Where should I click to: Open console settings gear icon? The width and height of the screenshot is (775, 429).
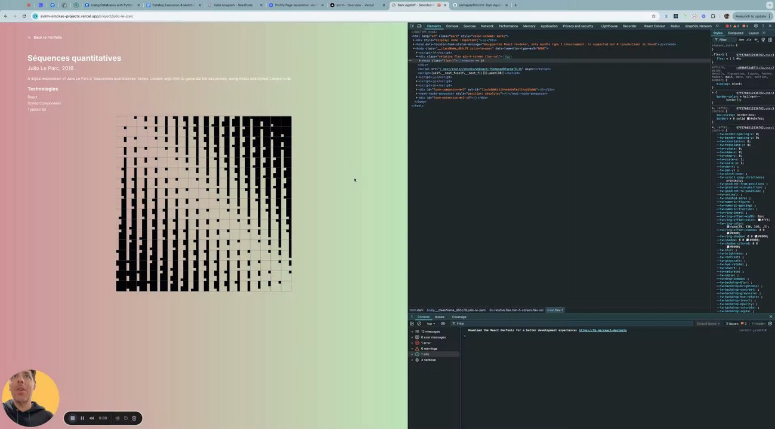tap(770, 324)
